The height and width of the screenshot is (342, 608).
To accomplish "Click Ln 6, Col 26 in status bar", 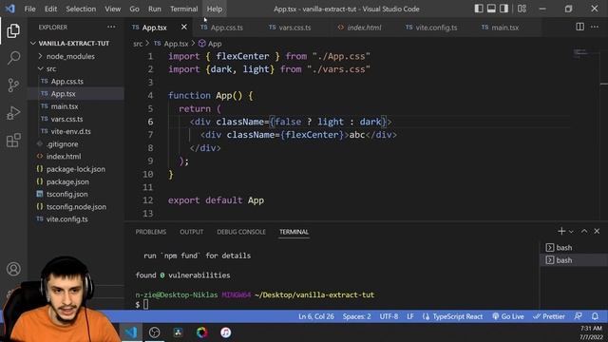I will [x=316, y=316].
